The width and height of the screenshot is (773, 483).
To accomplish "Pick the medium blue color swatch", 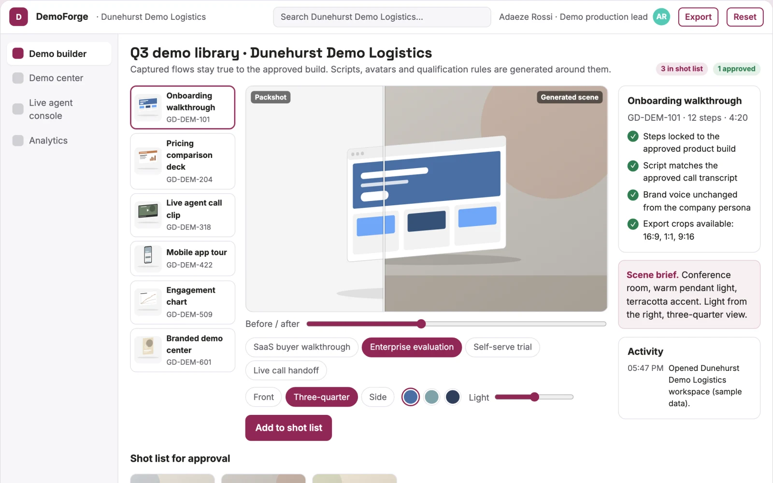I will (x=411, y=397).
